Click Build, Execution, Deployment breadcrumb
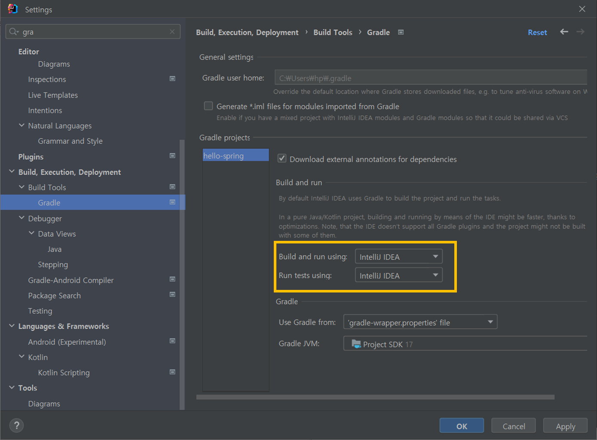The height and width of the screenshot is (440, 597). (x=247, y=32)
